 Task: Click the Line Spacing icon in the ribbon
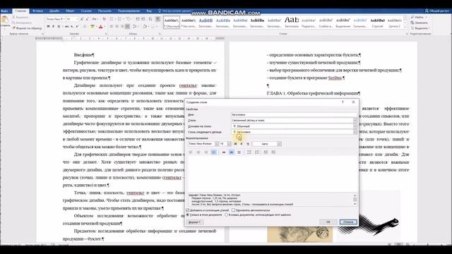[135, 27]
